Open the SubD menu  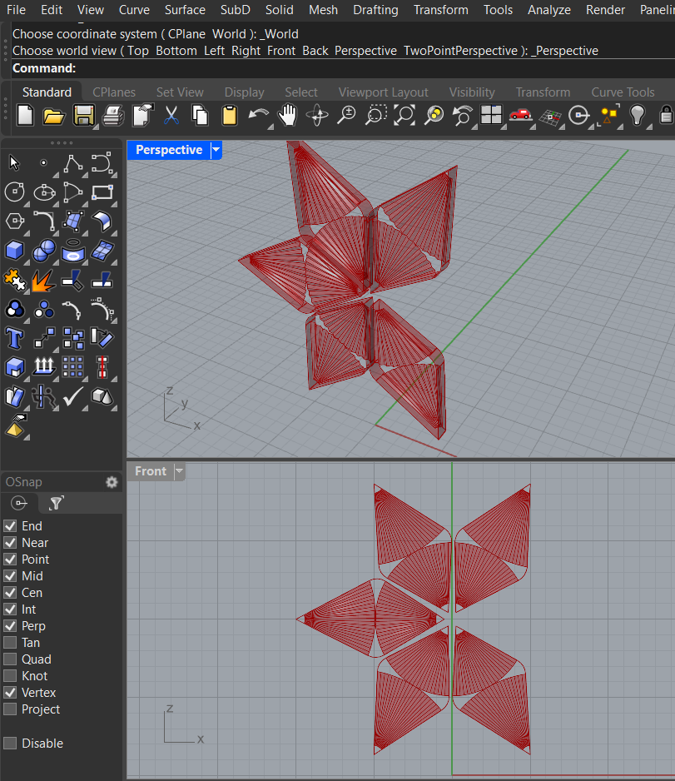tap(235, 10)
